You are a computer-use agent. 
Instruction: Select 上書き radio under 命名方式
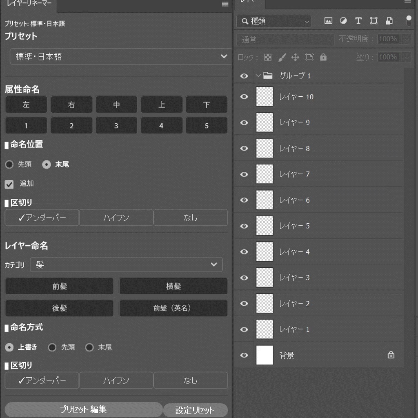point(9,347)
